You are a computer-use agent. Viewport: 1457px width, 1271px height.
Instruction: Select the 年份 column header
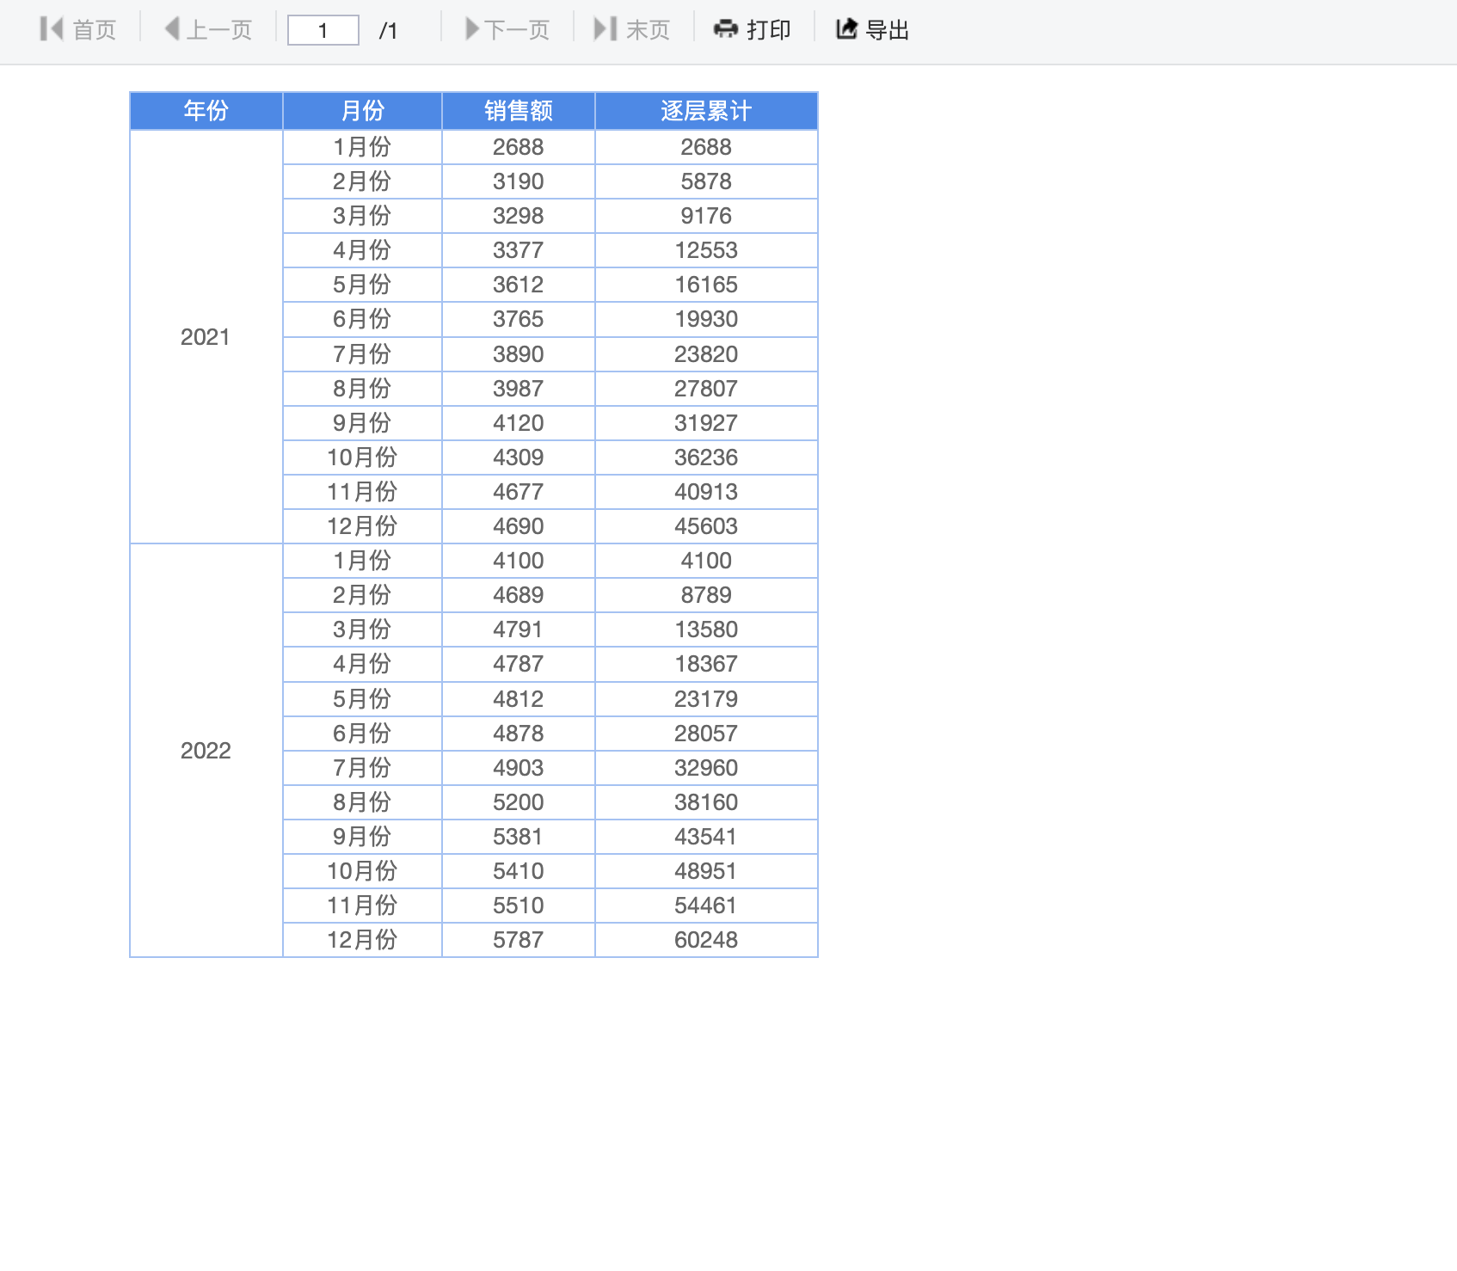(206, 111)
